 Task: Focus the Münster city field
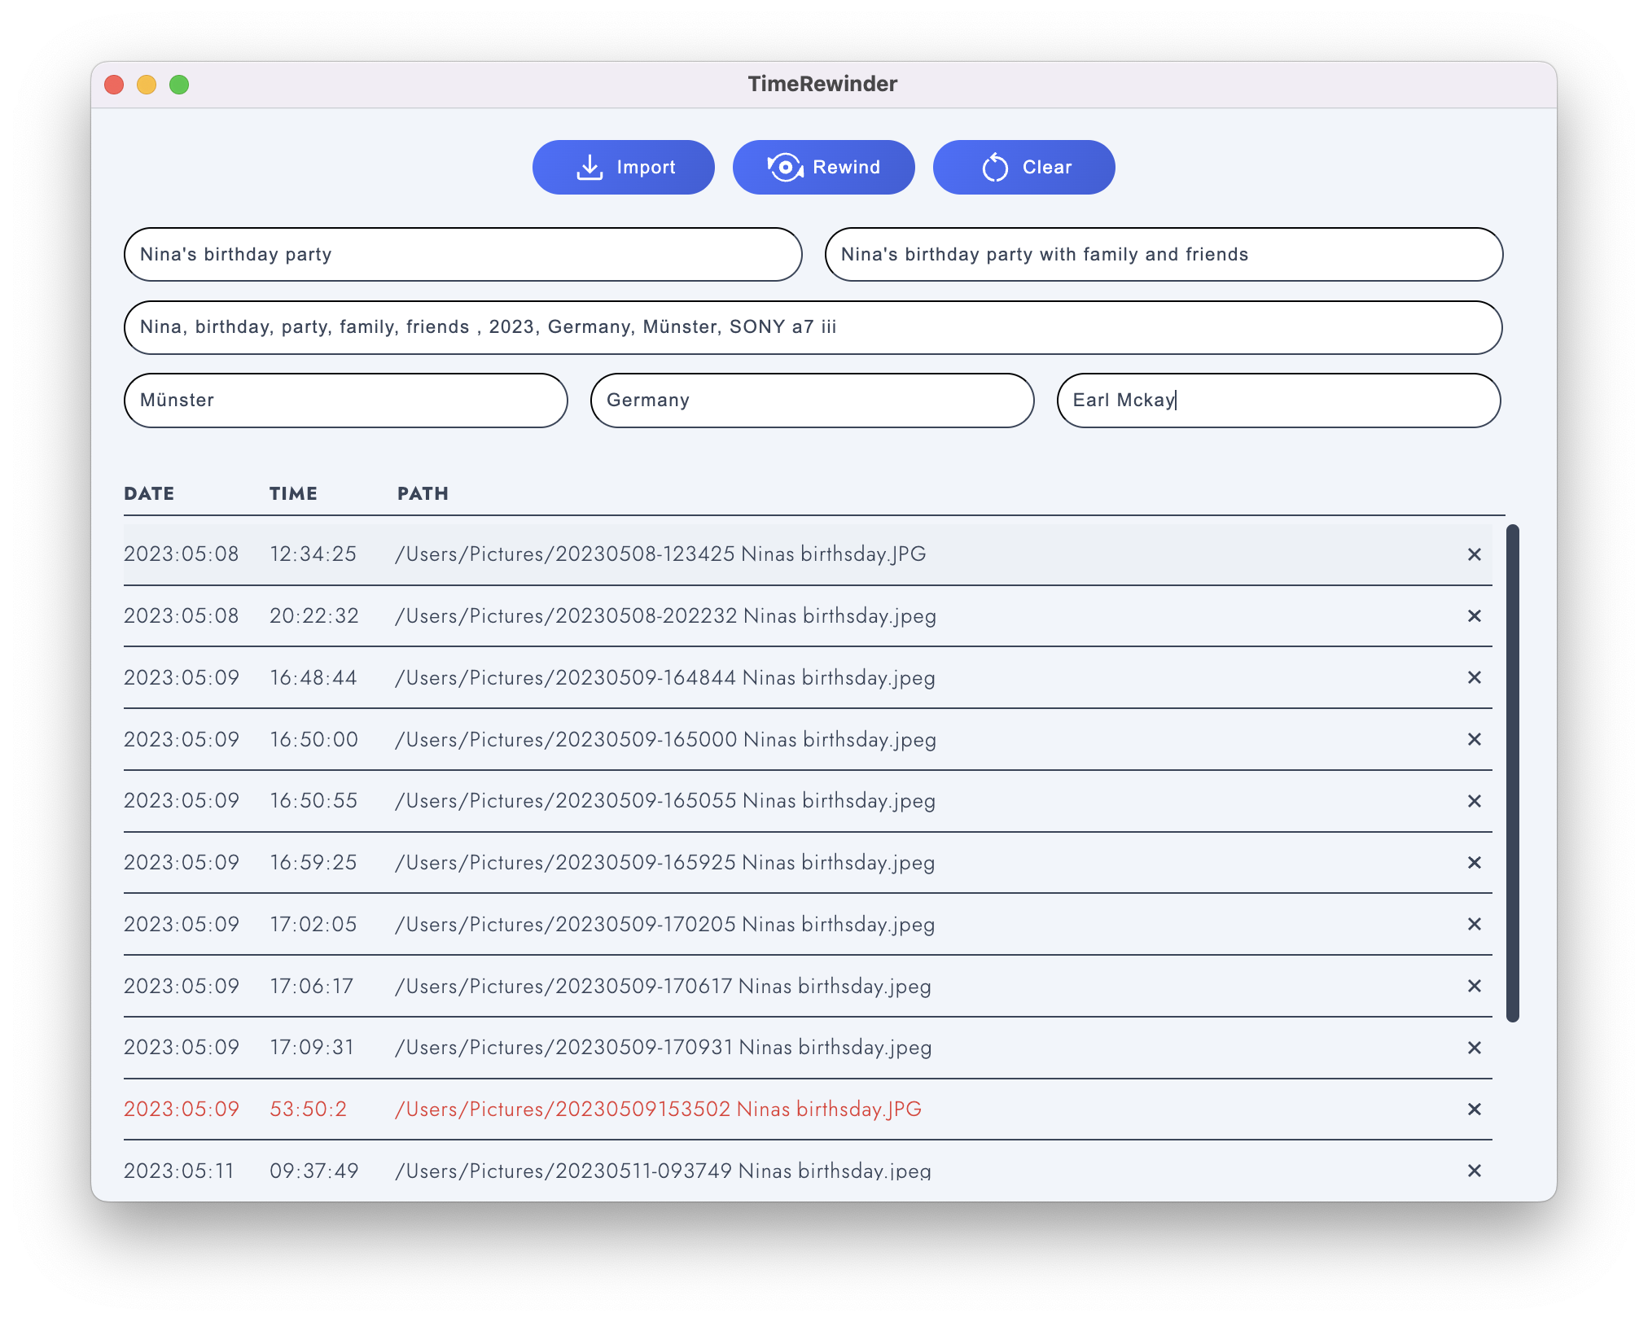(345, 401)
